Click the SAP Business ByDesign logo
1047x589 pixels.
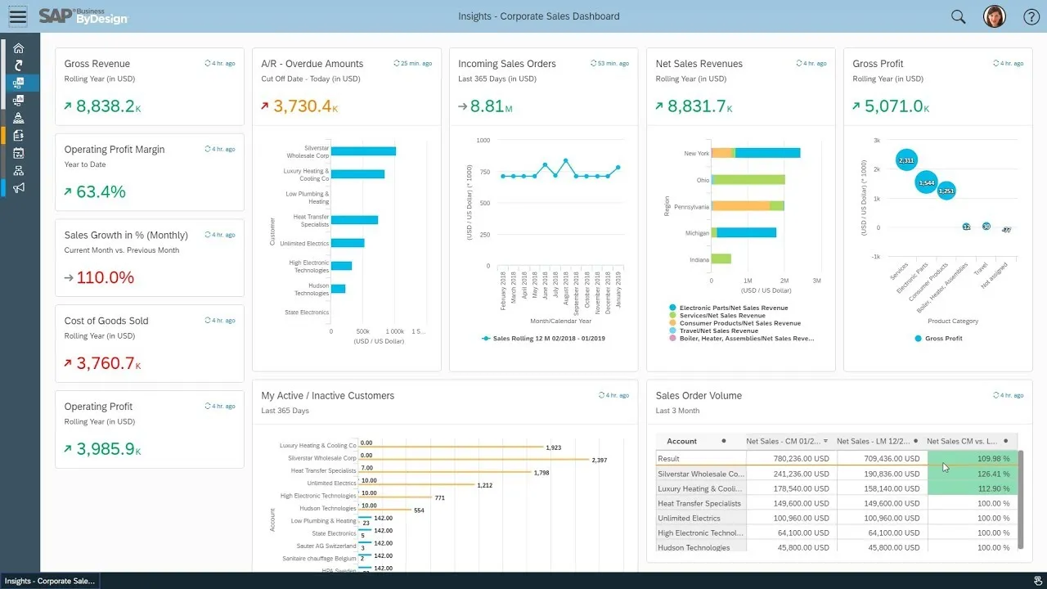click(82, 16)
